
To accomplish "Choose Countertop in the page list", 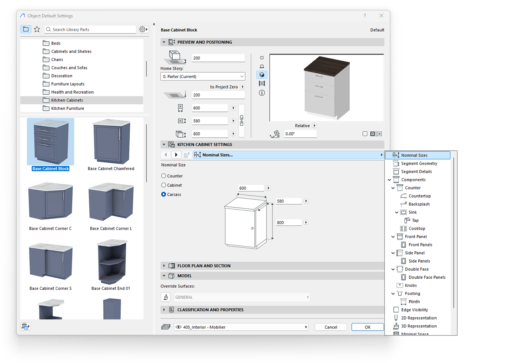I will pyautogui.click(x=420, y=196).
